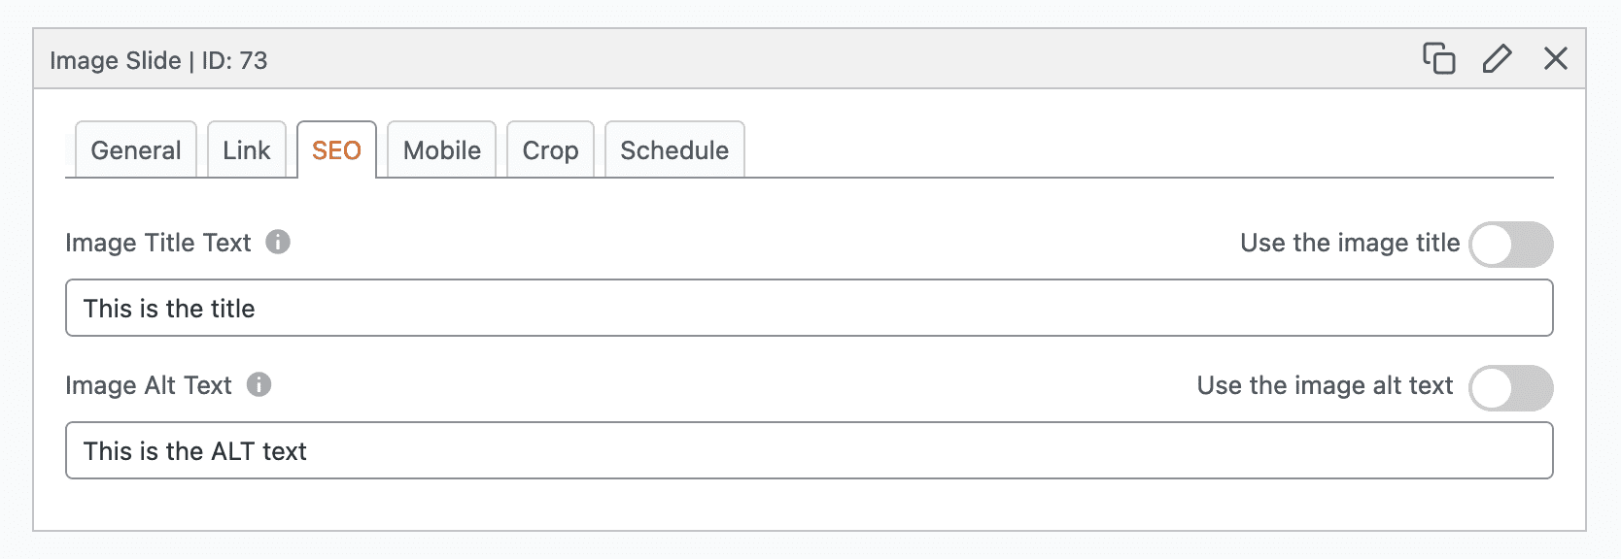
Task: Click the "Use the image alt text" label
Action: tap(1325, 385)
